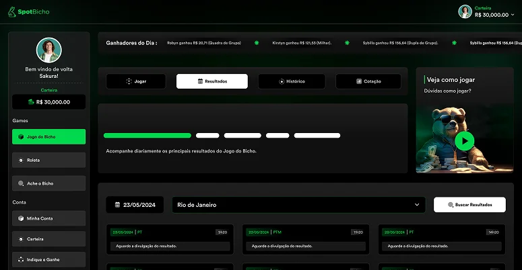Image resolution: width=522 pixels, height=270 pixels.
Task: Click Sybilla ganhou R$ 156,64 first entry
Action: pyautogui.click(x=401, y=43)
